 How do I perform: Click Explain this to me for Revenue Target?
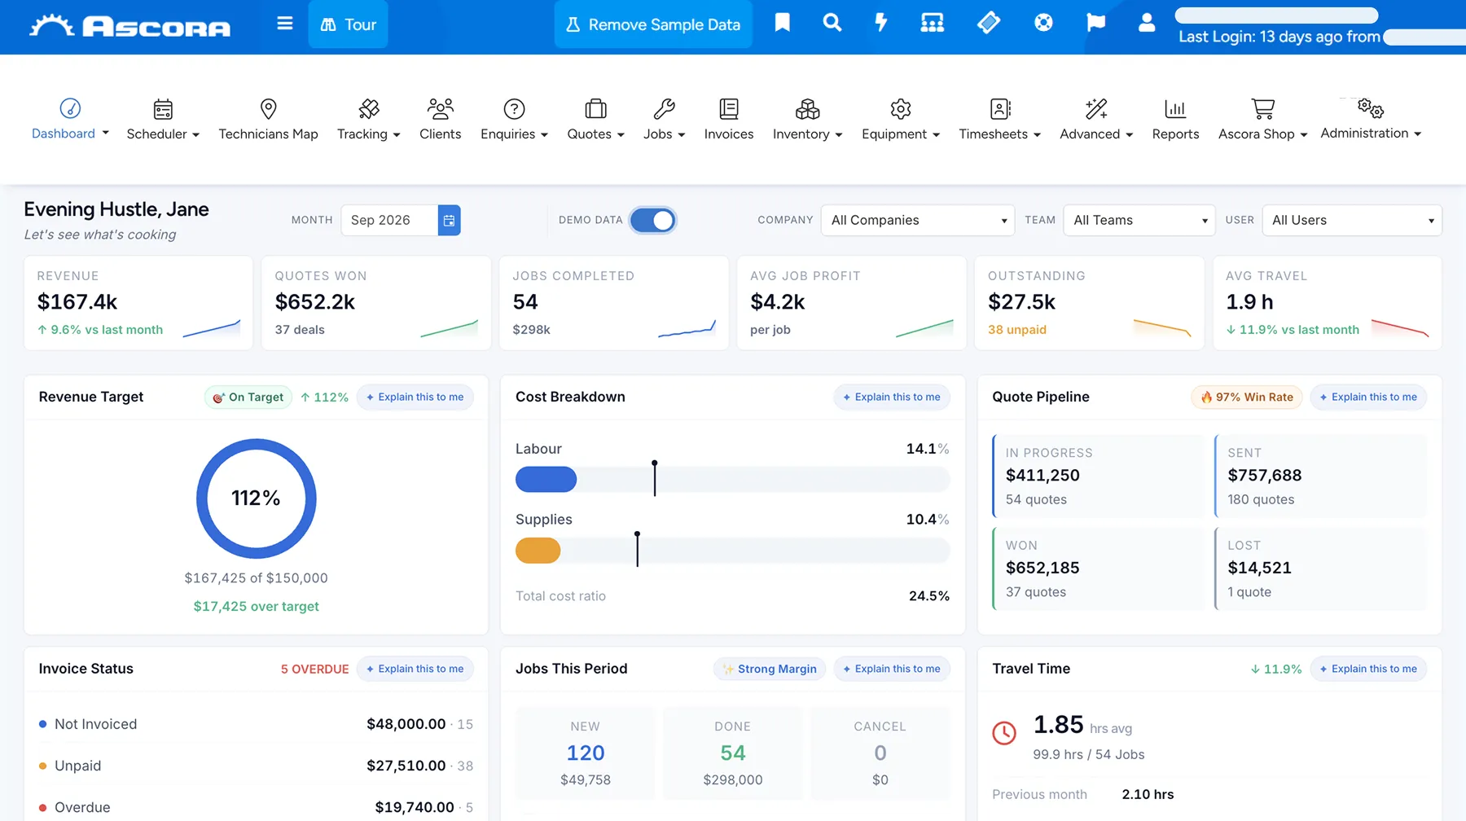415,397
